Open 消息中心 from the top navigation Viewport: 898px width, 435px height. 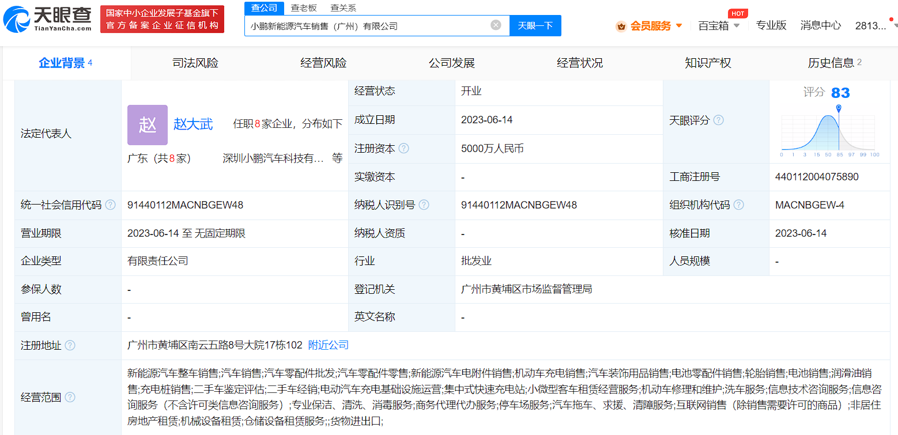(x=820, y=25)
